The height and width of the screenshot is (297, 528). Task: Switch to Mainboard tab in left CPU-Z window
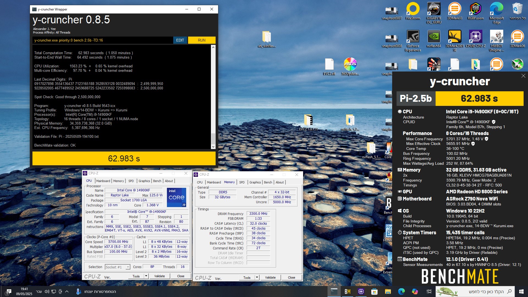click(x=103, y=181)
